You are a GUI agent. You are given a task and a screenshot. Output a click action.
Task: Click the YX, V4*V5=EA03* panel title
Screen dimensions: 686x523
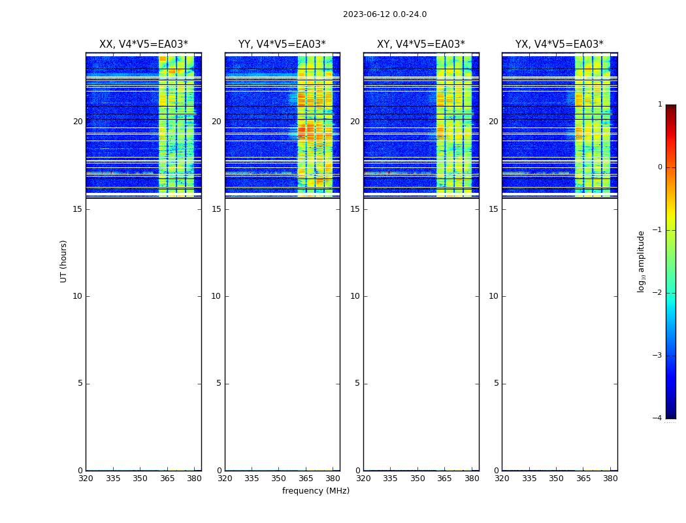click(559, 44)
